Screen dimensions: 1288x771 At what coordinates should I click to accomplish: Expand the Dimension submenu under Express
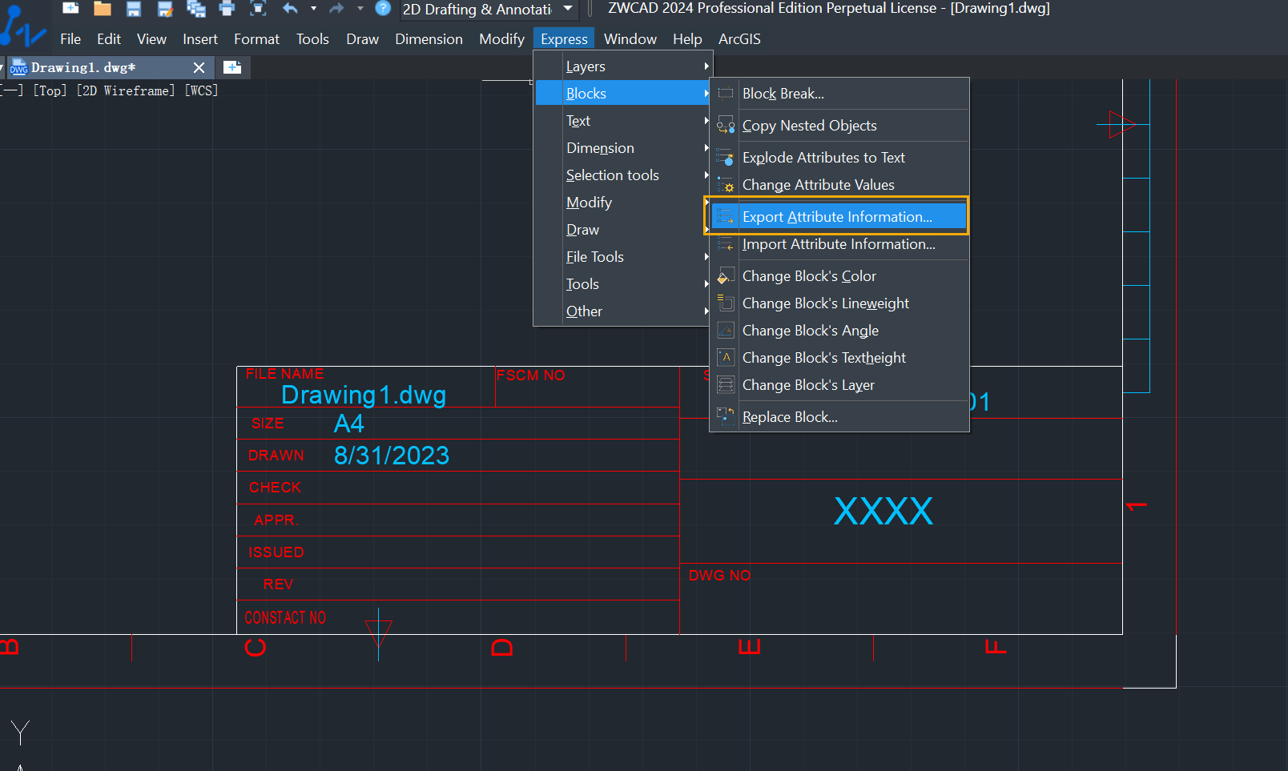(x=623, y=148)
